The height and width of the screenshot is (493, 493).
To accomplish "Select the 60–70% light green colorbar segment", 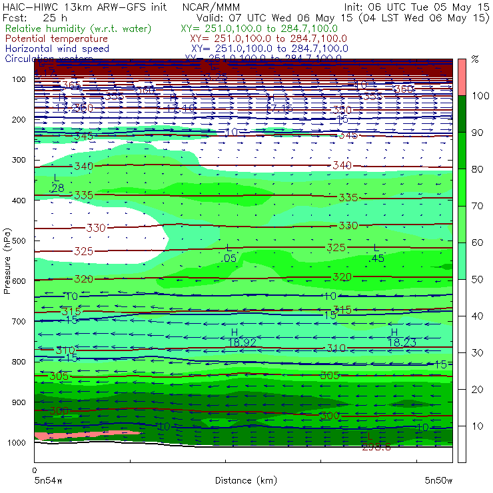I will [x=462, y=224].
